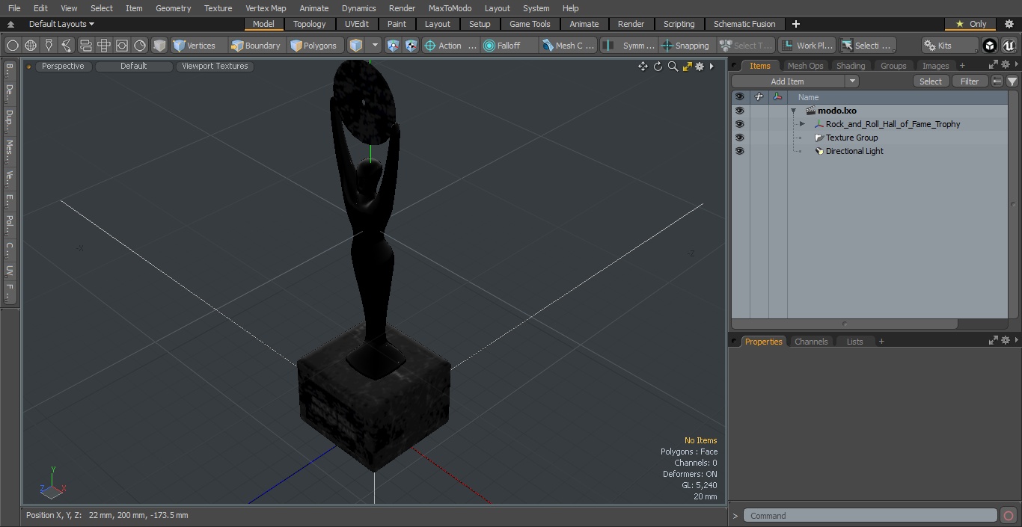Switch to the Topology layout tab
1022x527 pixels.
point(310,24)
